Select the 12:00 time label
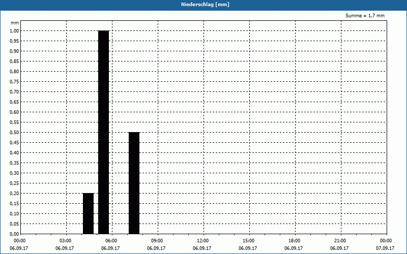 coord(202,241)
